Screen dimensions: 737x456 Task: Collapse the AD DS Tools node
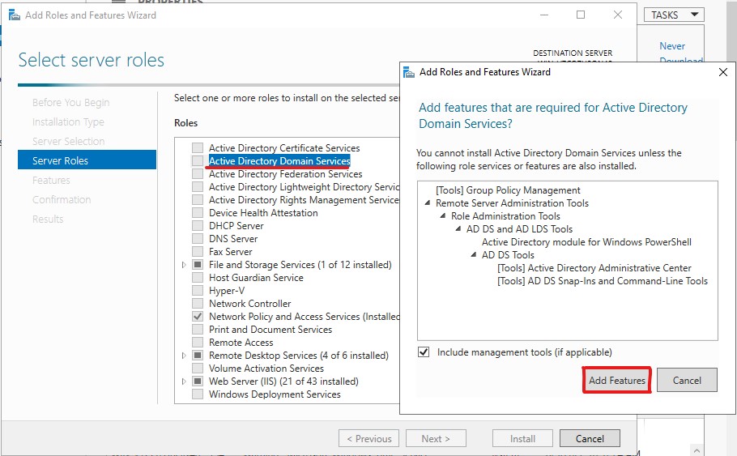(474, 255)
